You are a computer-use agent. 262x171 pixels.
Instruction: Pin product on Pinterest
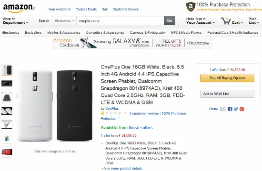[242, 109]
